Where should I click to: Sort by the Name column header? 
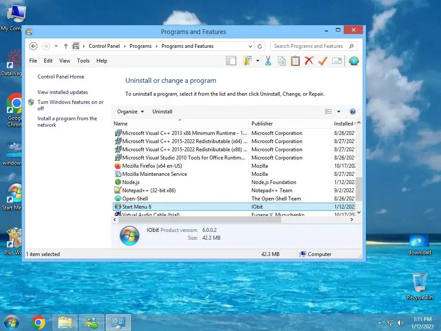(x=180, y=124)
